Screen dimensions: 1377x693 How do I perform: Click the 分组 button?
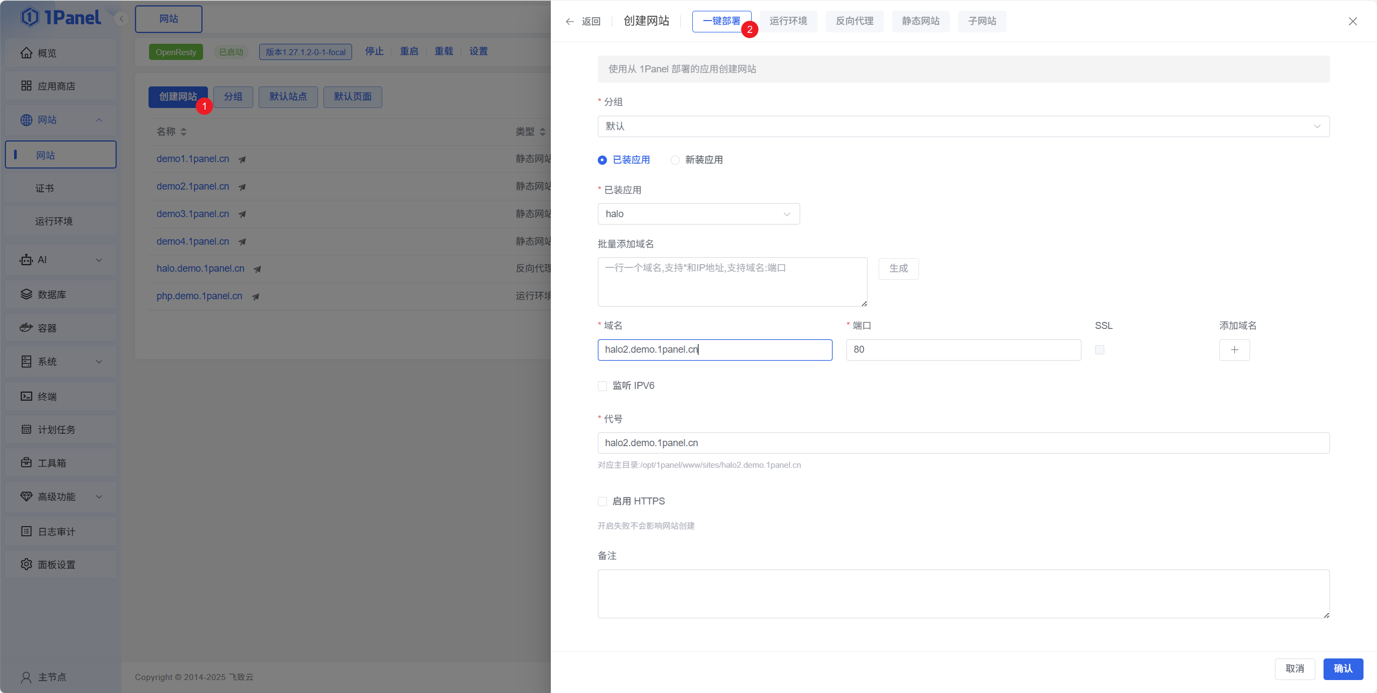(x=233, y=97)
